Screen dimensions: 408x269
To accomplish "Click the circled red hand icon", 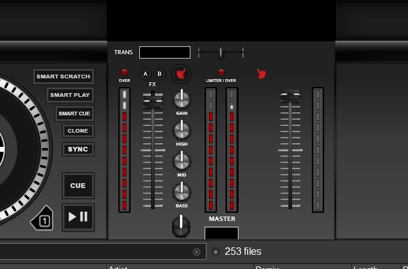I will pos(181,74).
